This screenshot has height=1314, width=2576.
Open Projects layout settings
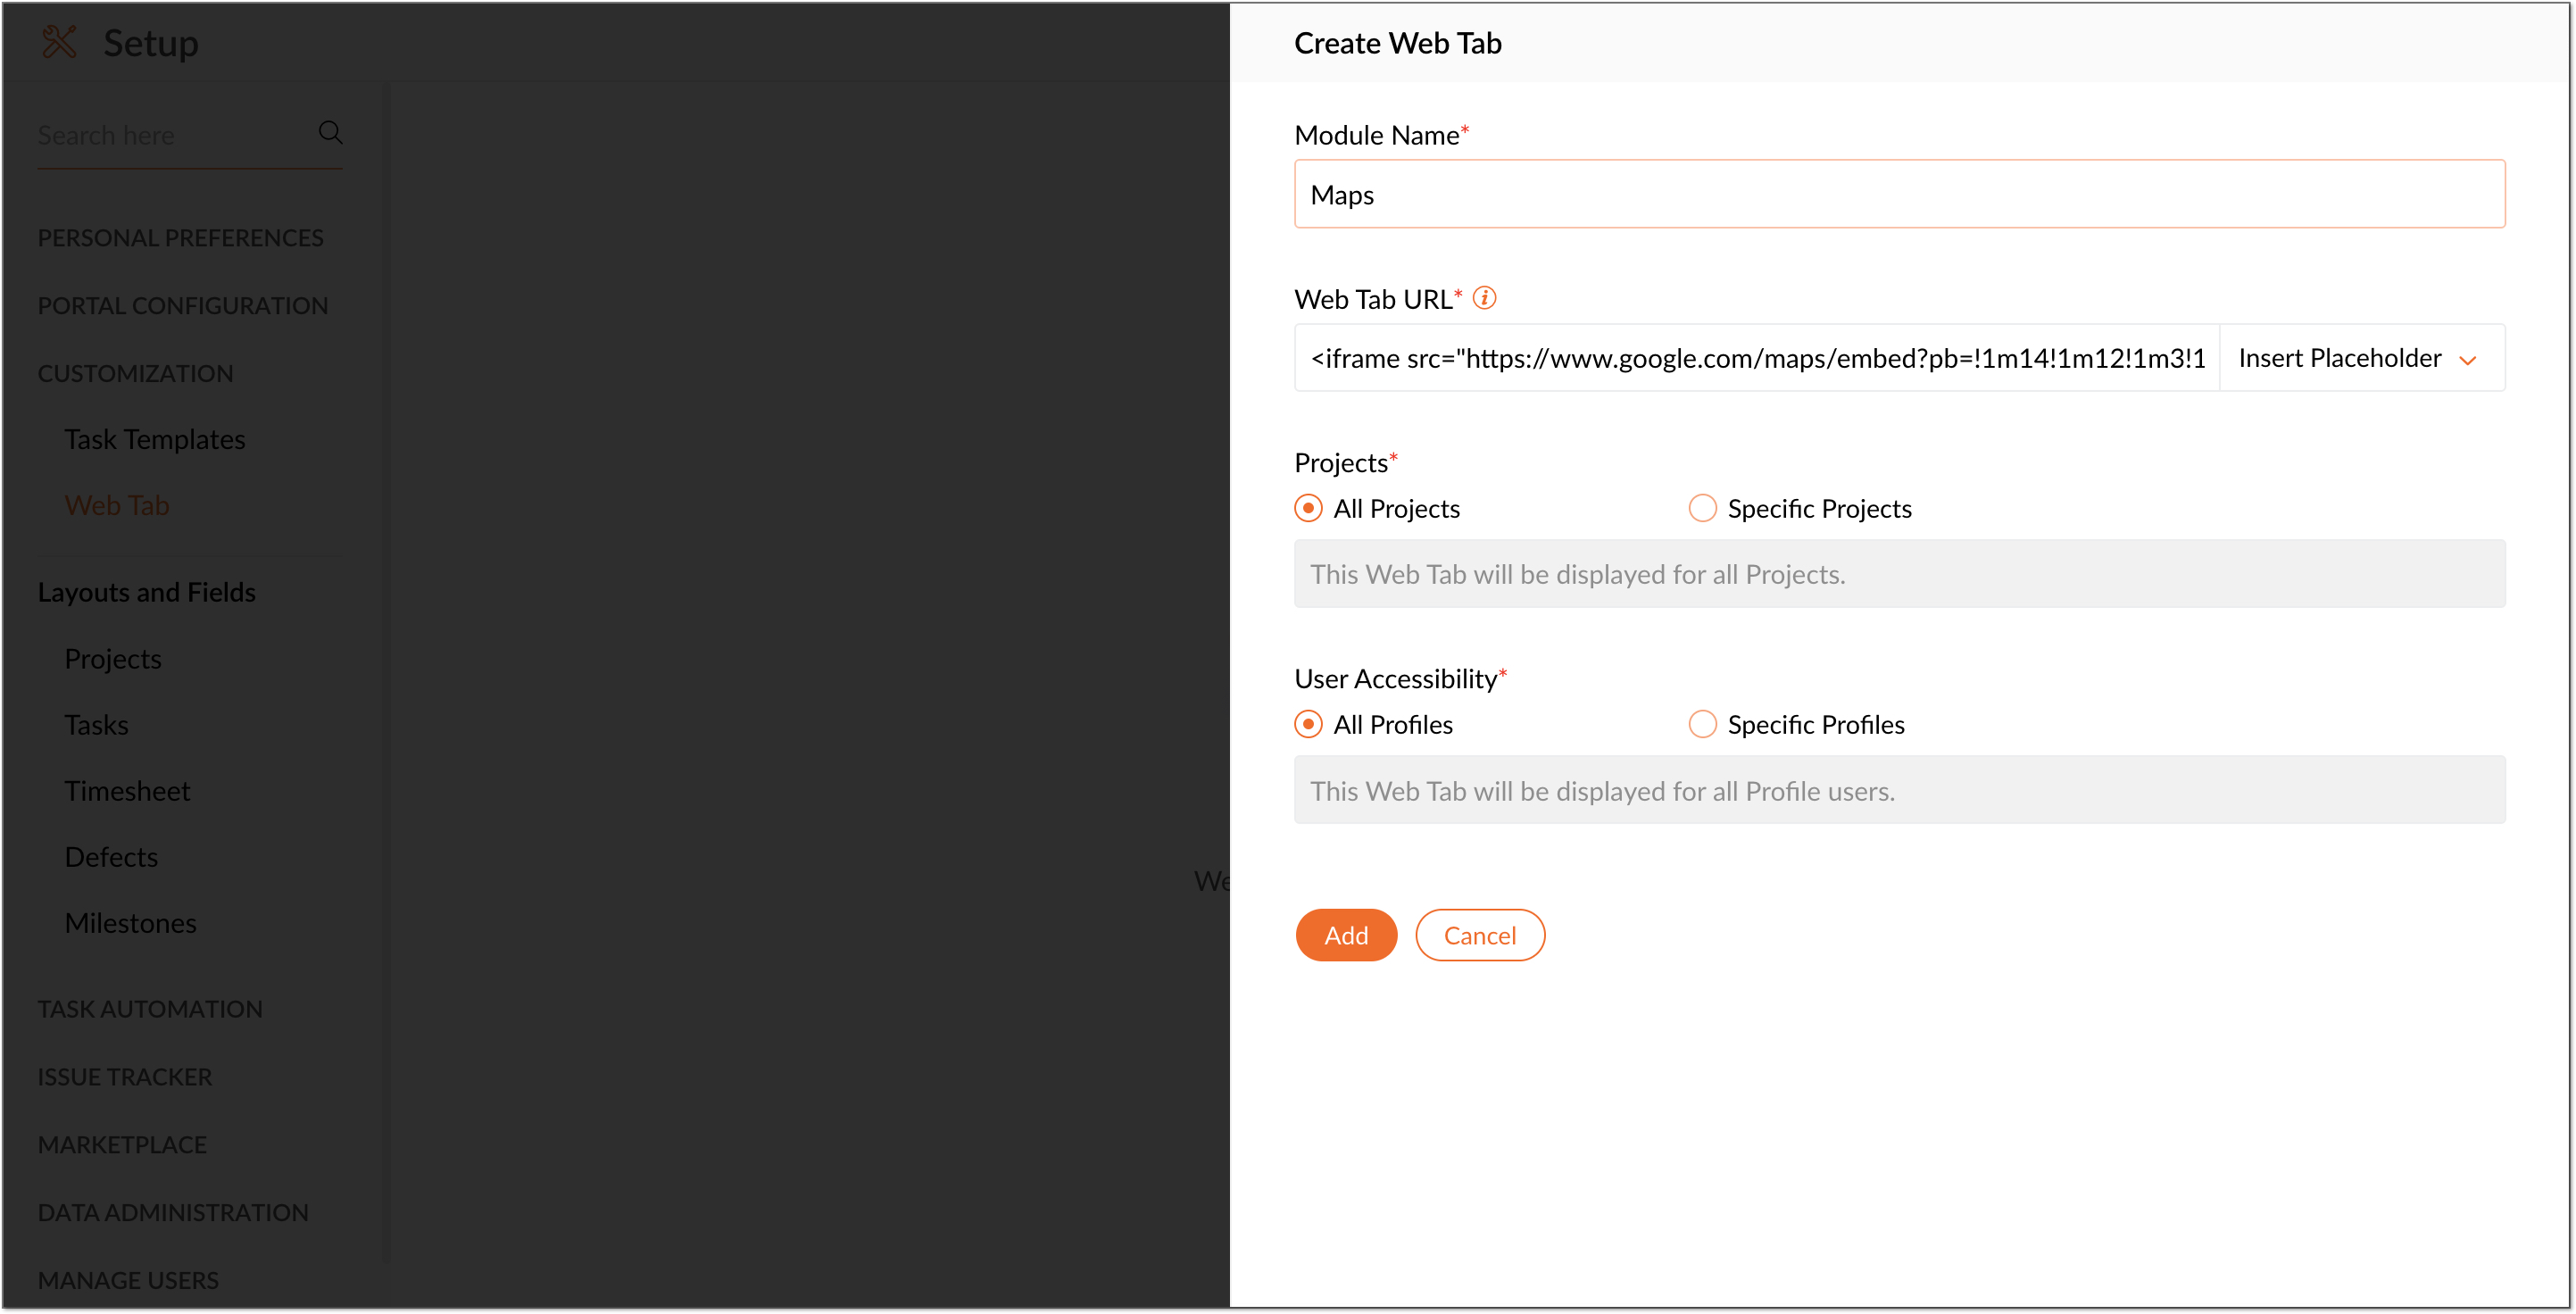(x=113, y=659)
